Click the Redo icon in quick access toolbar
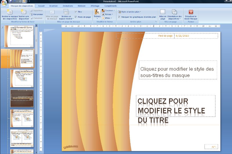 tap(20, 1)
